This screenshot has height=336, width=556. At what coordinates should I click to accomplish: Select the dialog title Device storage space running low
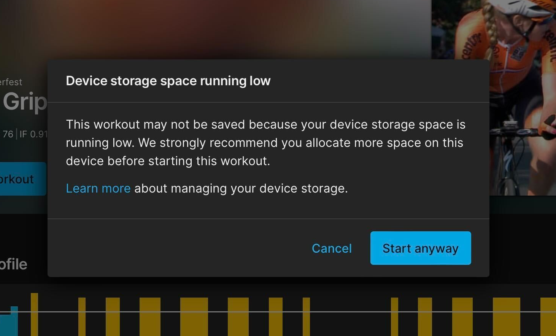click(x=168, y=81)
